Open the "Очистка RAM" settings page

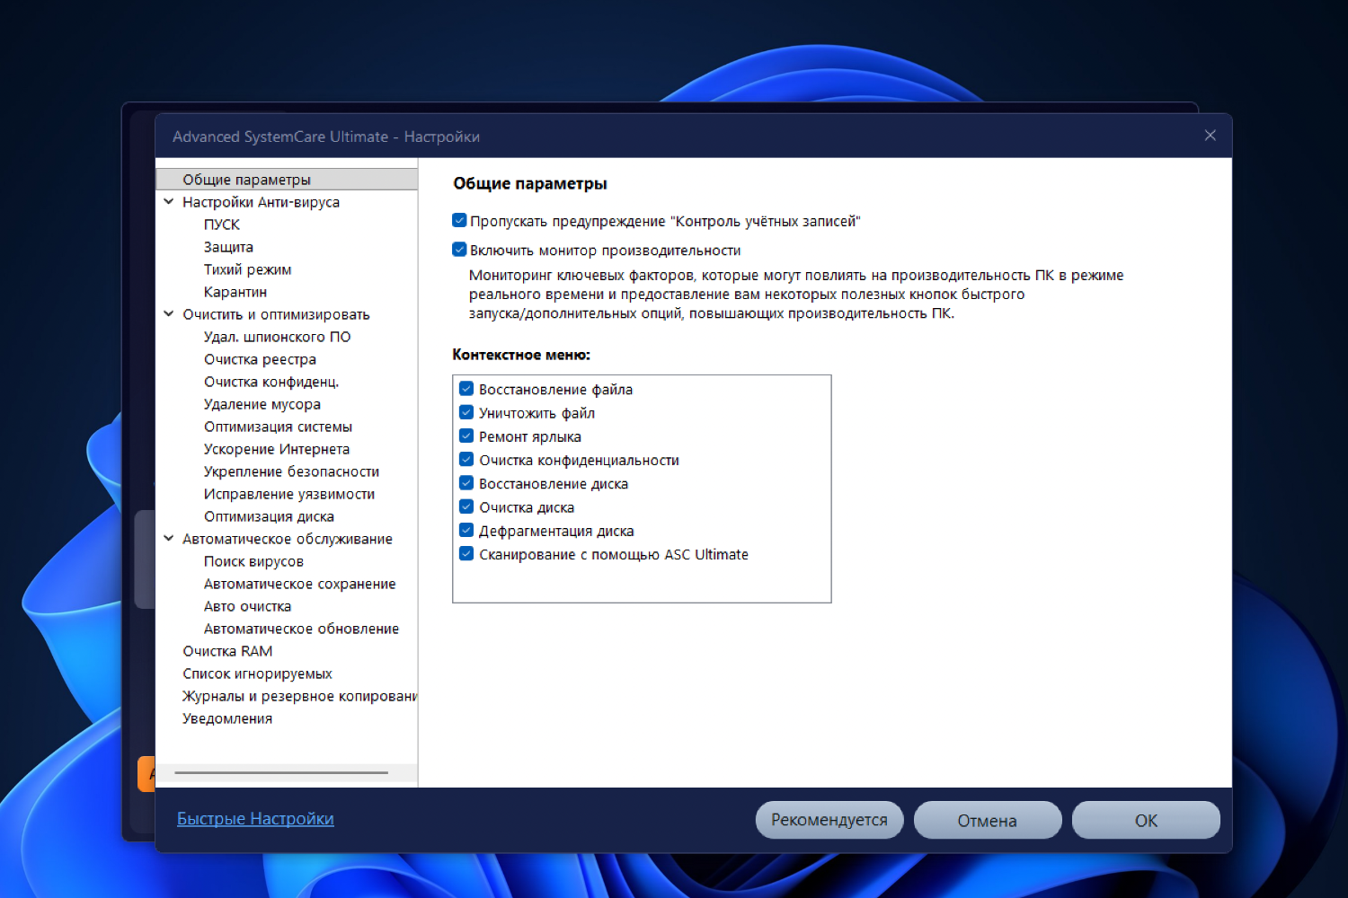click(x=227, y=651)
